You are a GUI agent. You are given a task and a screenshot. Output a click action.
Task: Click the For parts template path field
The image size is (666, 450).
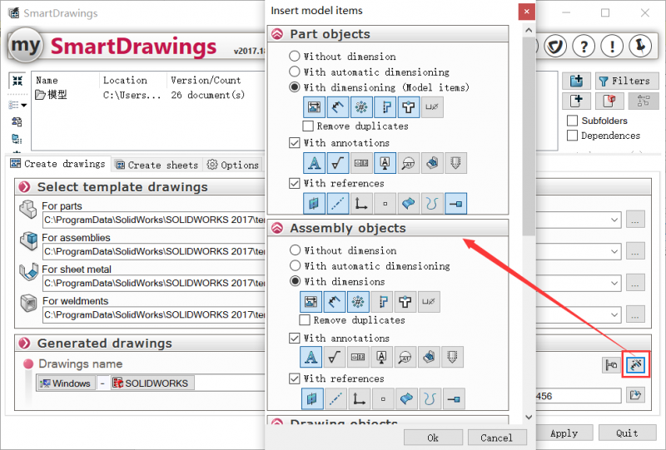click(x=154, y=220)
